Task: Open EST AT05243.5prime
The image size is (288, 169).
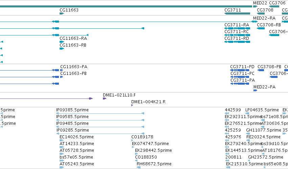Action: pyautogui.click(x=76, y=164)
